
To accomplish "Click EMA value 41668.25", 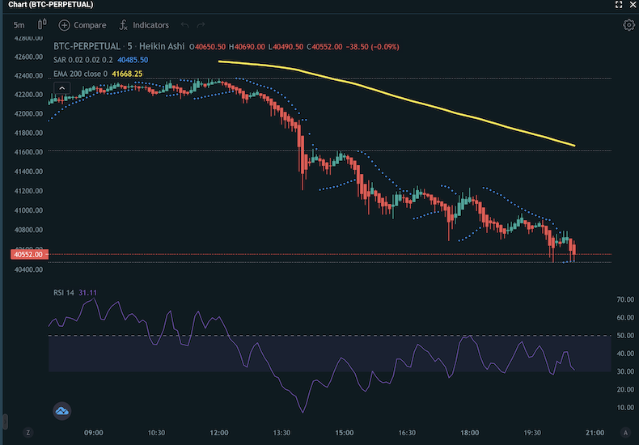I will [x=127, y=74].
